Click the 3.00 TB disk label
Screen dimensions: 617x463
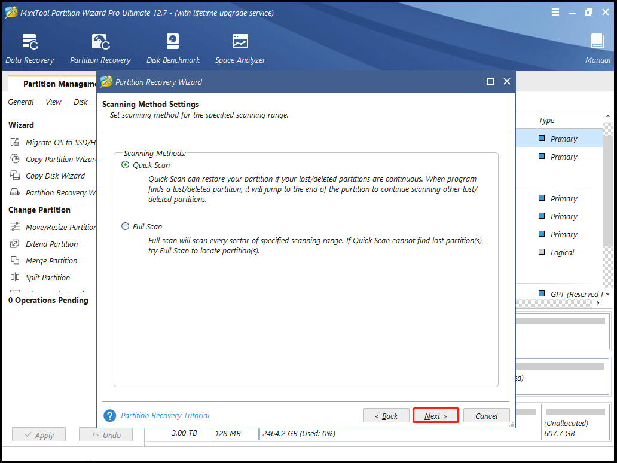tap(184, 433)
